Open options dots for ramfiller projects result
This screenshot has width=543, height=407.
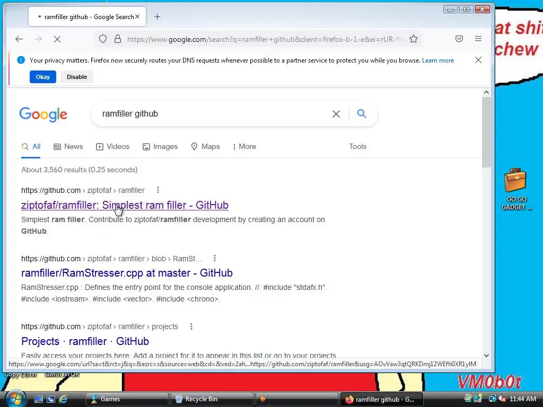point(191,326)
